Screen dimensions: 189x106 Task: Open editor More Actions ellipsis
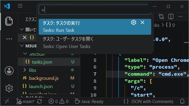point(180,16)
